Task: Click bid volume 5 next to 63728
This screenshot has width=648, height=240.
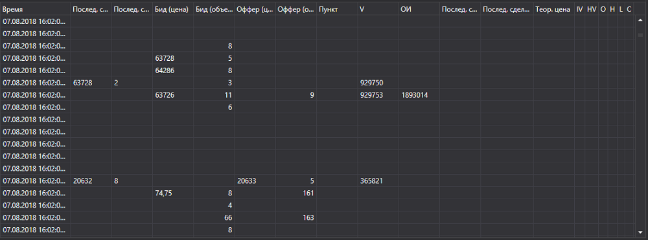Action: 214,58
